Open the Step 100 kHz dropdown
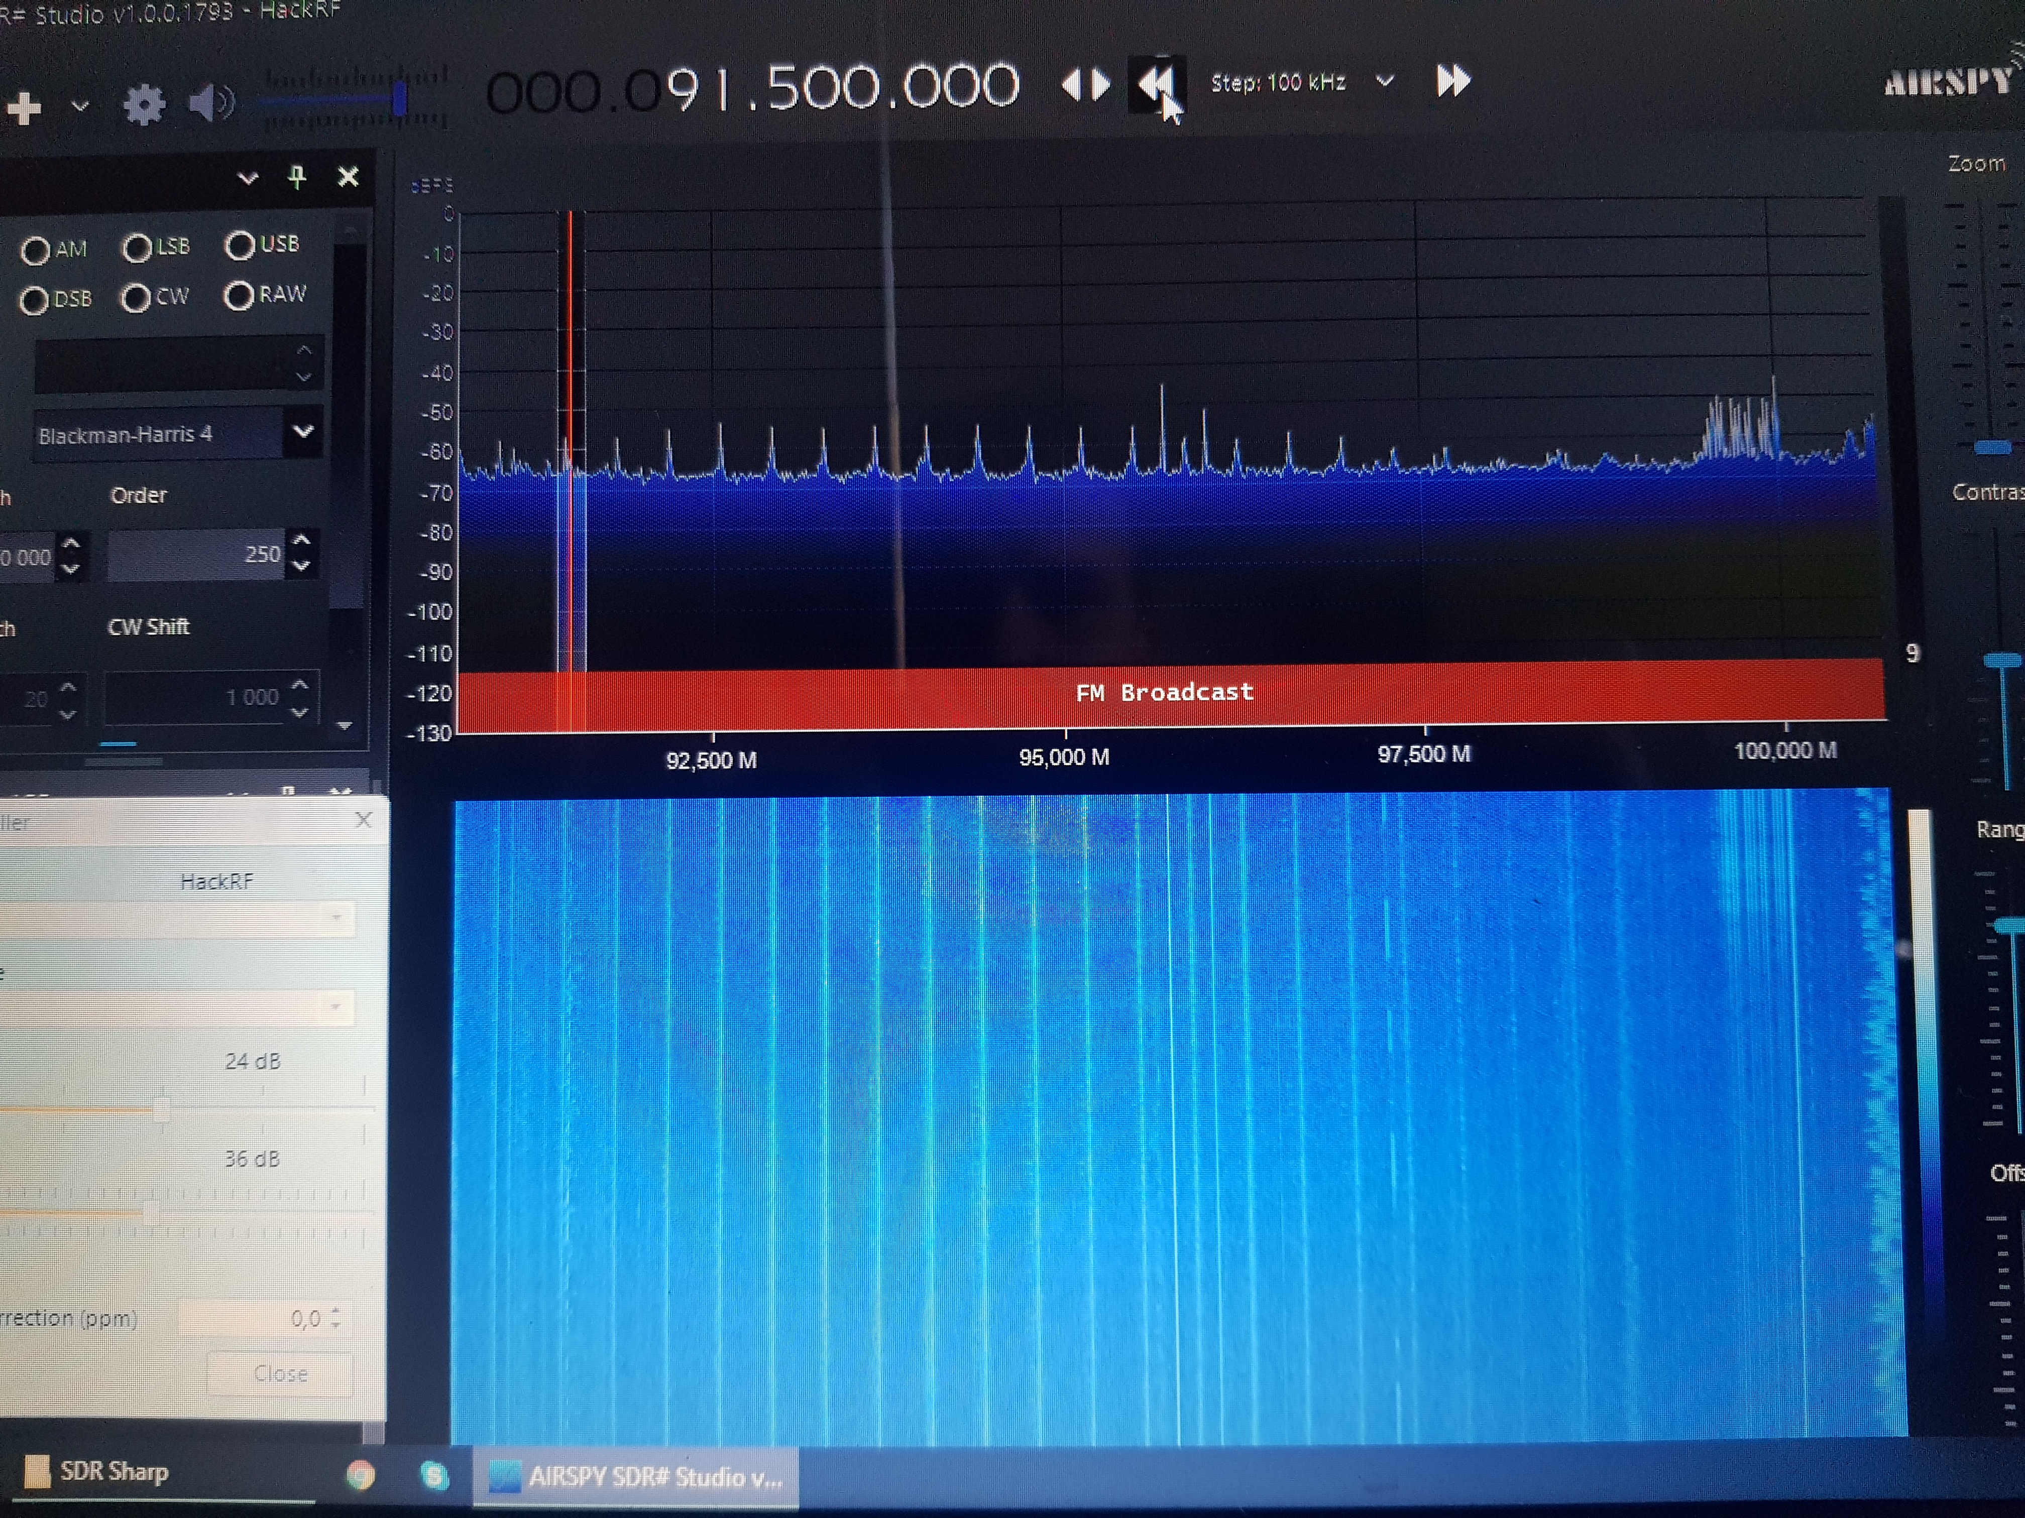 pos(1385,81)
